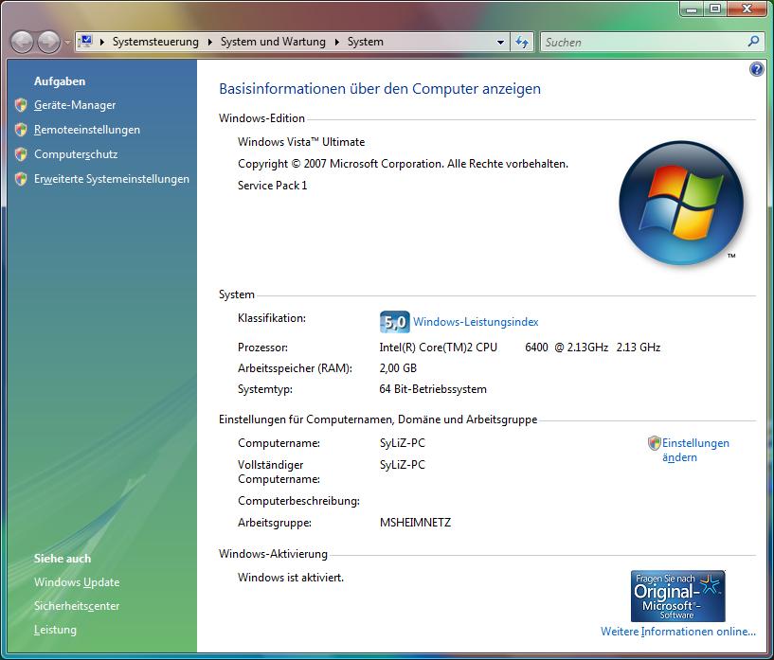This screenshot has width=774, height=660.
Task: Click the Windows Vista Ultimate edition text
Action: [x=301, y=142]
